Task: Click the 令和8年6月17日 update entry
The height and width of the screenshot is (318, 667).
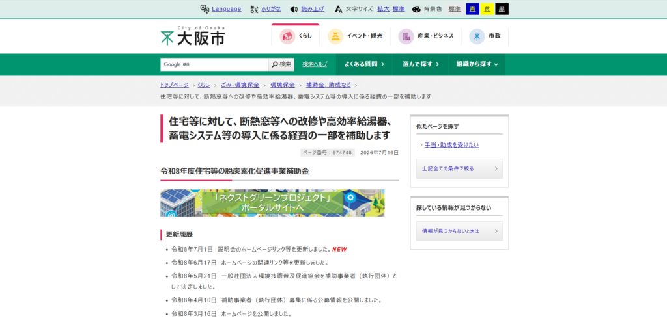Action: (251, 262)
